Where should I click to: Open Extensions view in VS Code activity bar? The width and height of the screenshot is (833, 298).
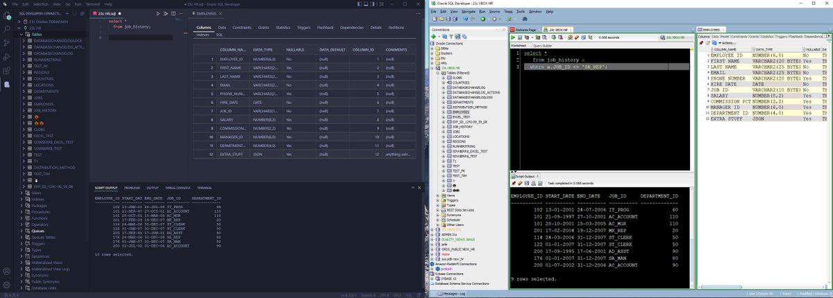[7, 72]
